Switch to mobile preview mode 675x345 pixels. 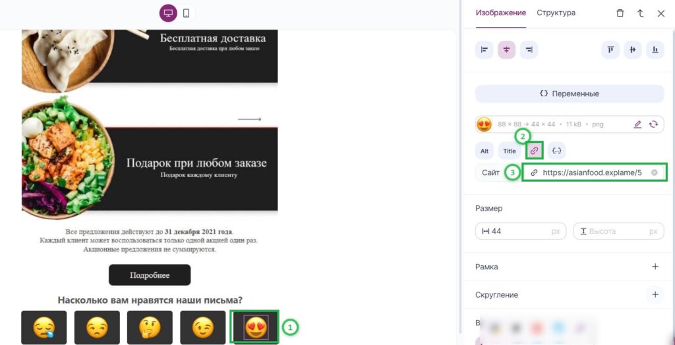[186, 13]
